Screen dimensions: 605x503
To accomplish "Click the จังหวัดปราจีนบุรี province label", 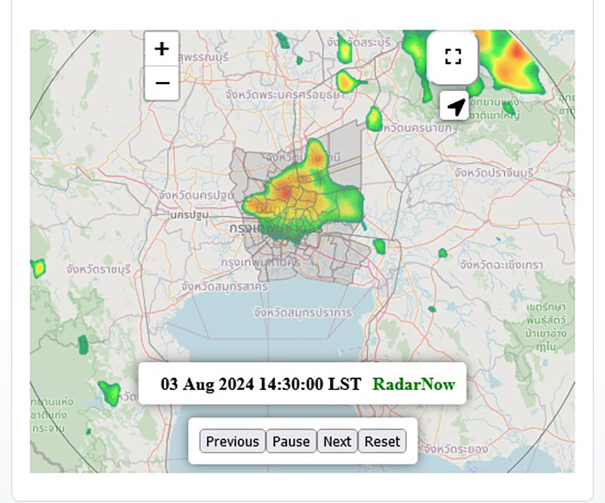I will (493, 171).
